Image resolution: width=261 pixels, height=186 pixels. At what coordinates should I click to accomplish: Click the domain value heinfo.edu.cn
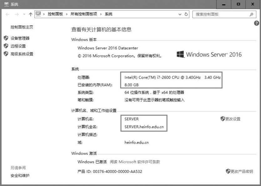(x=137, y=142)
